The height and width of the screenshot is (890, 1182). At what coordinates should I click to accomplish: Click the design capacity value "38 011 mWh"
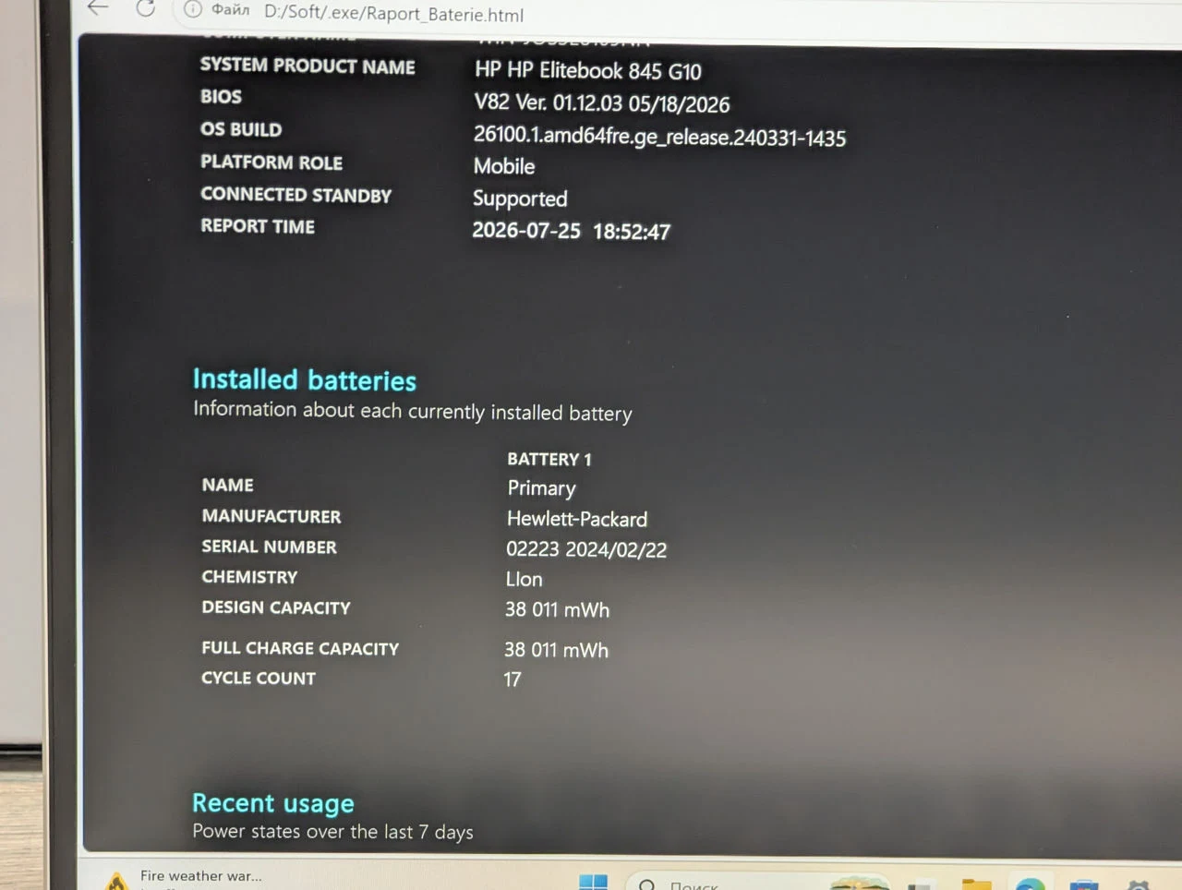[557, 609]
